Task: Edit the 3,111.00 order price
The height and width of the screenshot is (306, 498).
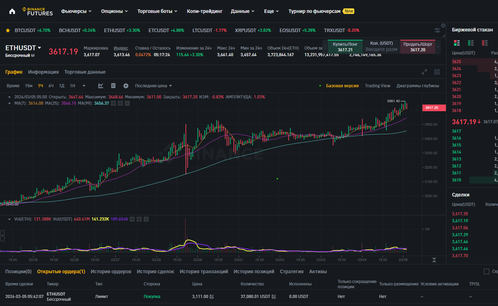Action: click(212, 297)
